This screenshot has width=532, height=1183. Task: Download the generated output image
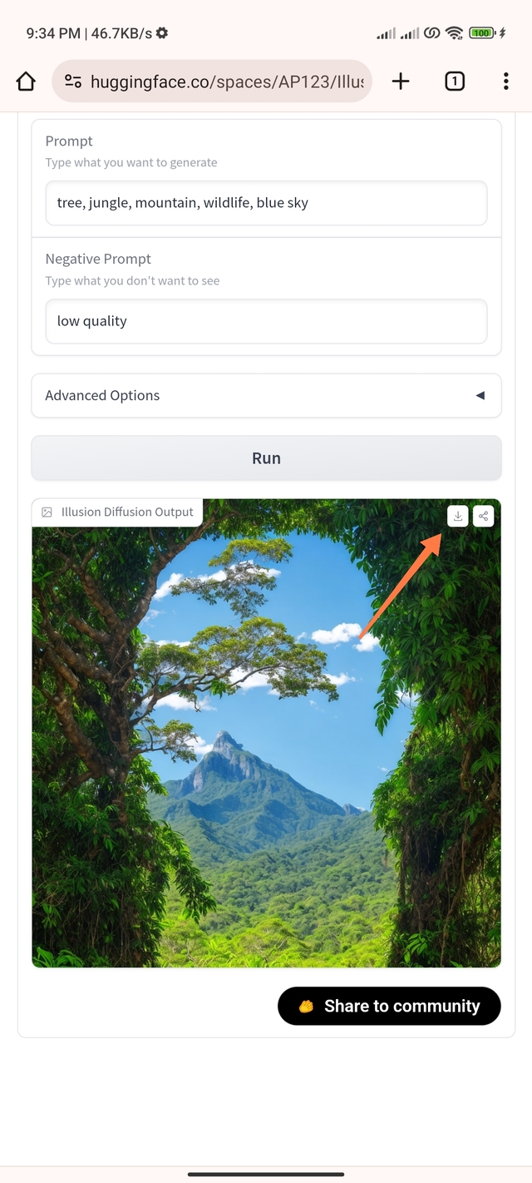(x=457, y=517)
